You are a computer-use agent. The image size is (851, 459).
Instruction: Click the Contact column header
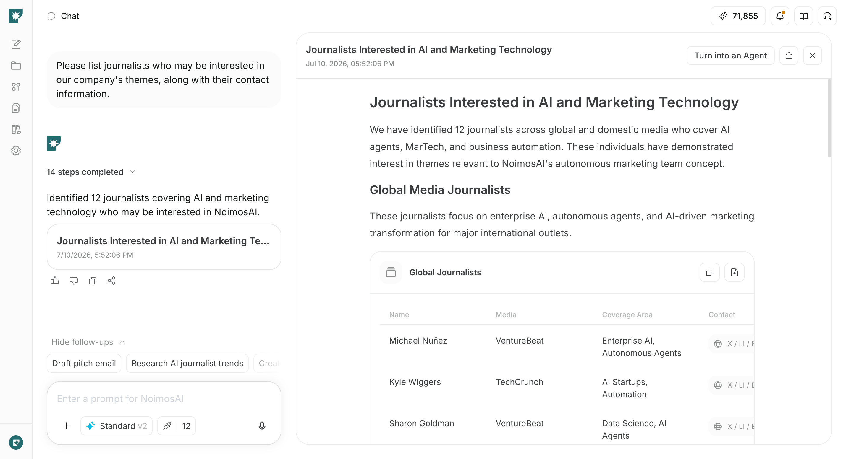(x=721, y=315)
